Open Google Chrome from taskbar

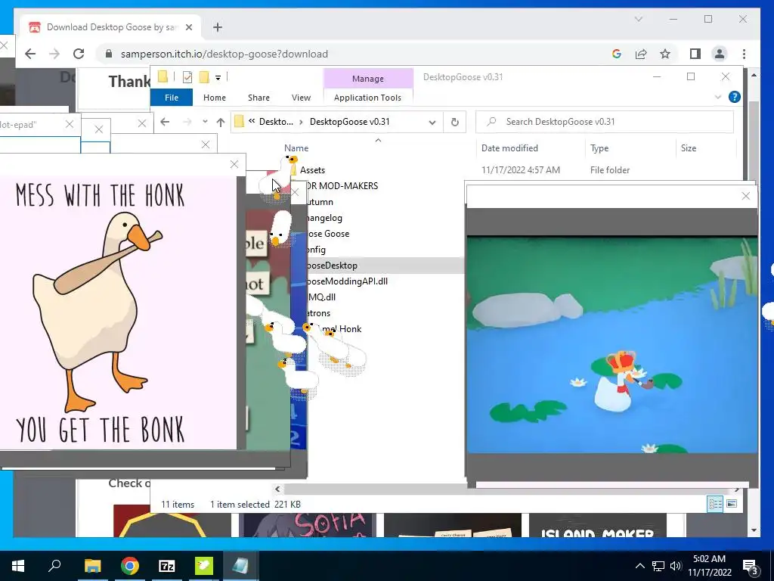click(x=130, y=566)
